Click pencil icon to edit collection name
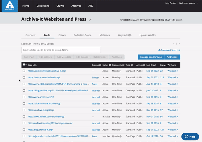This screenshot has height=142, width=202. [90, 20]
